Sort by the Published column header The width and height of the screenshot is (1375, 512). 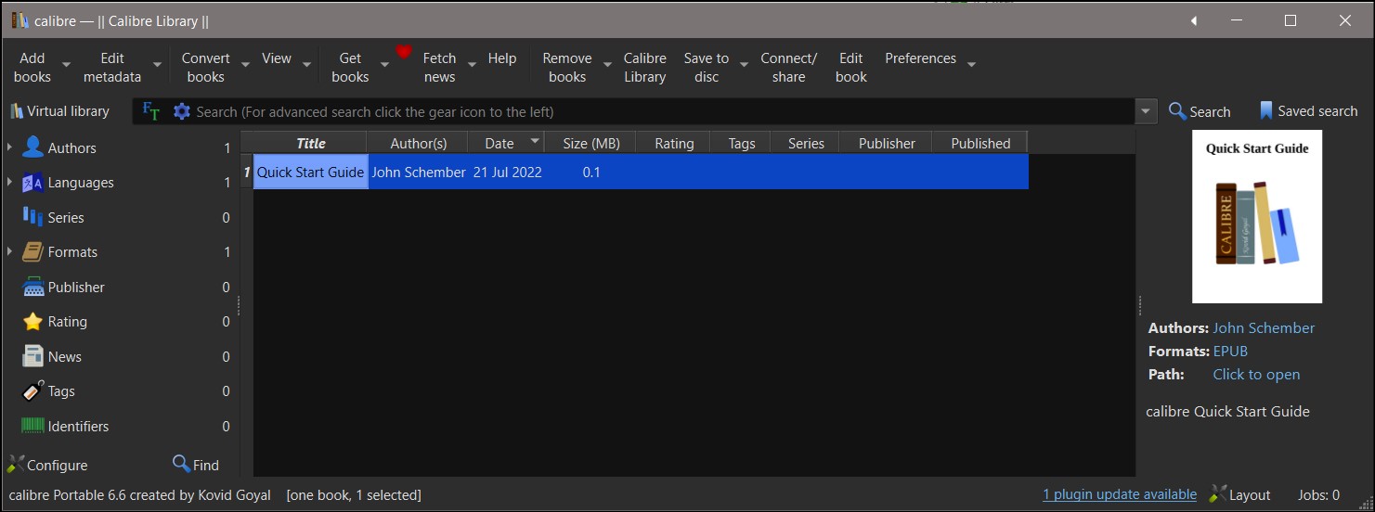980,143
